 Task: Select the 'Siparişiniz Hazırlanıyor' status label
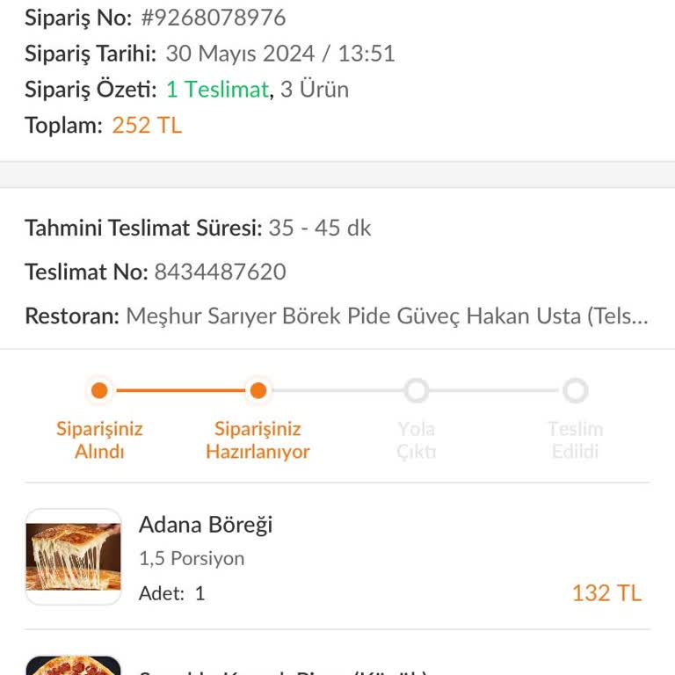point(258,440)
